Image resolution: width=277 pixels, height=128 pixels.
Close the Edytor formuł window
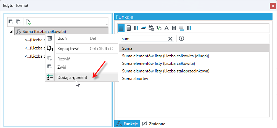273,6
